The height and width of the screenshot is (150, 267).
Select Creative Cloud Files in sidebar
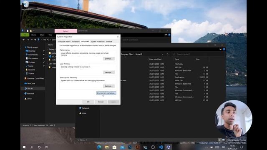point(35,78)
